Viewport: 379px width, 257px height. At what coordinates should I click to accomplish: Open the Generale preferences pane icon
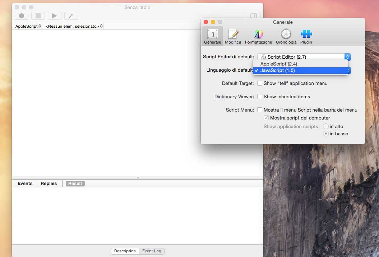[212, 36]
